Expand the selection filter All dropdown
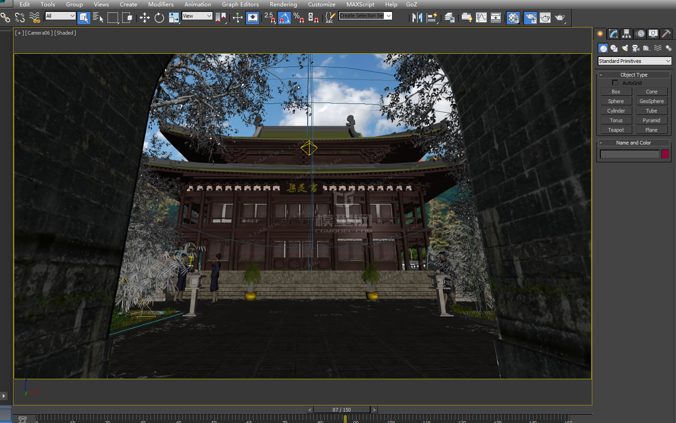This screenshot has height=423, width=676. click(x=60, y=16)
